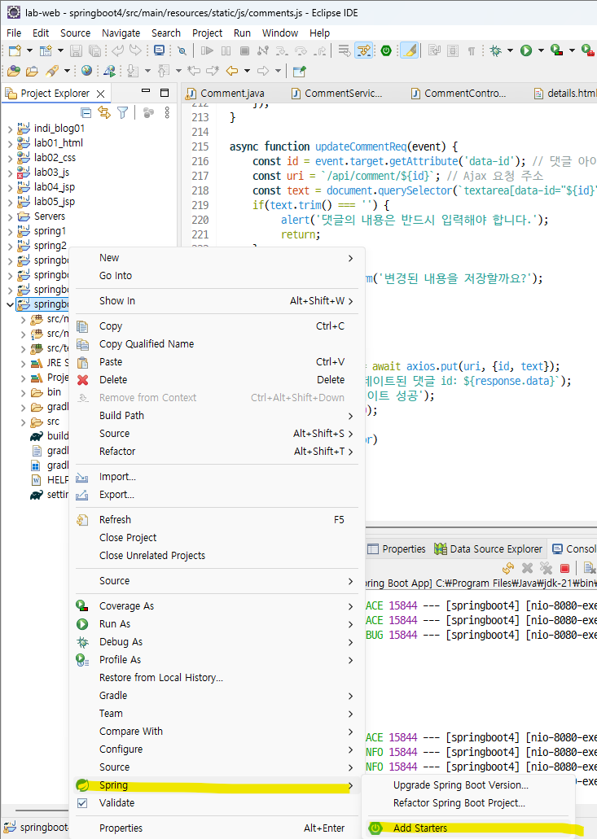Click Remove Launch X icon in Console toolbar
Image resolution: width=597 pixels, height=839 pixels.
(528, 568)
